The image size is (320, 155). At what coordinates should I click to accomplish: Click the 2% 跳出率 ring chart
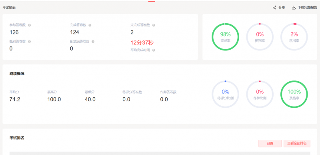(x=294, y=37)
